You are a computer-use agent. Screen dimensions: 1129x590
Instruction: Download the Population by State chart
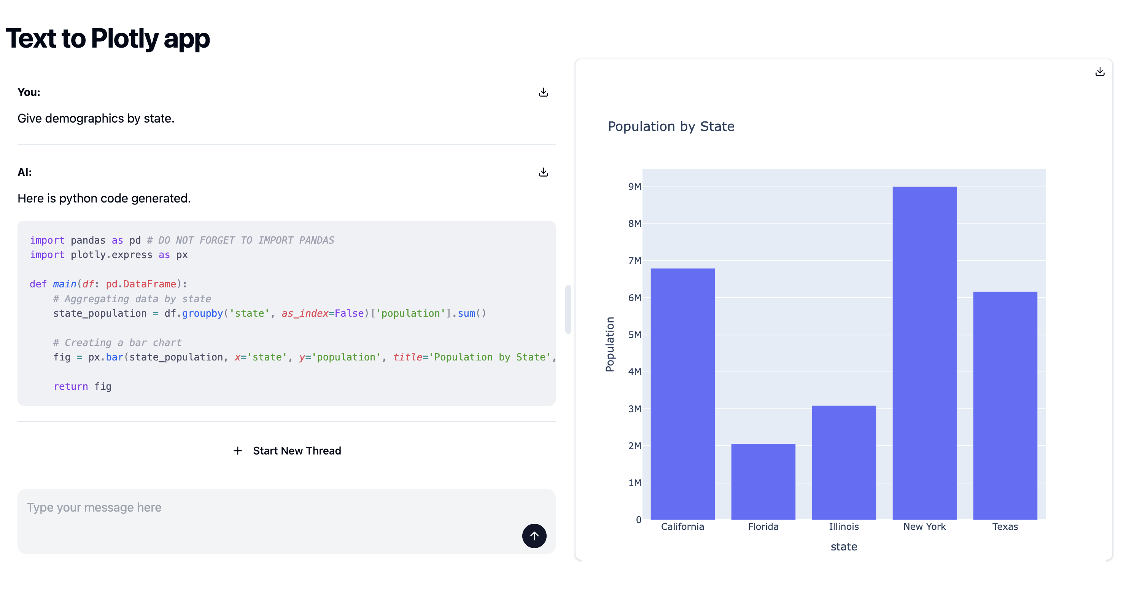click(x=1099, y=72)
